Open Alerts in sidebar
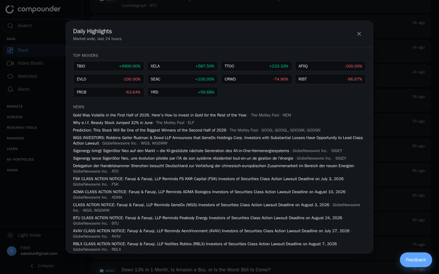The image size is (439, 274). pyautogui.click(x=41, y=89)
